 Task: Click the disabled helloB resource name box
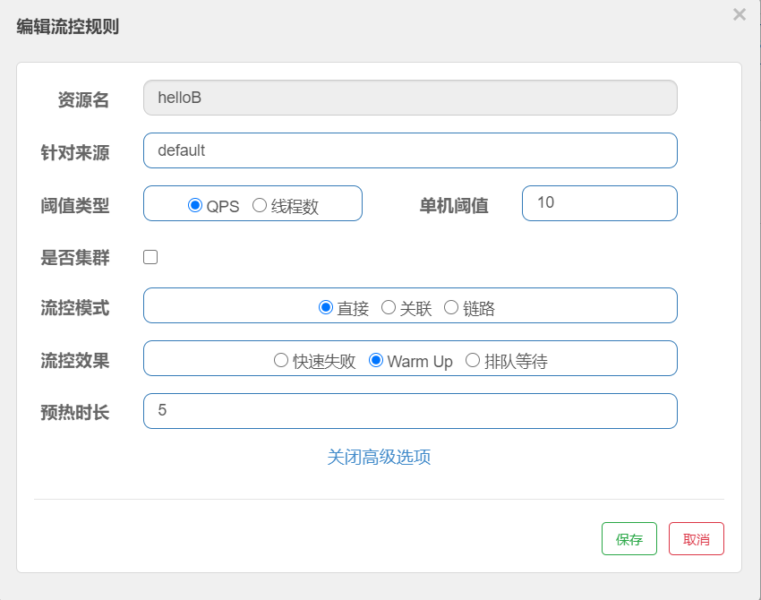pyautogui.click(x=410, y=97)
